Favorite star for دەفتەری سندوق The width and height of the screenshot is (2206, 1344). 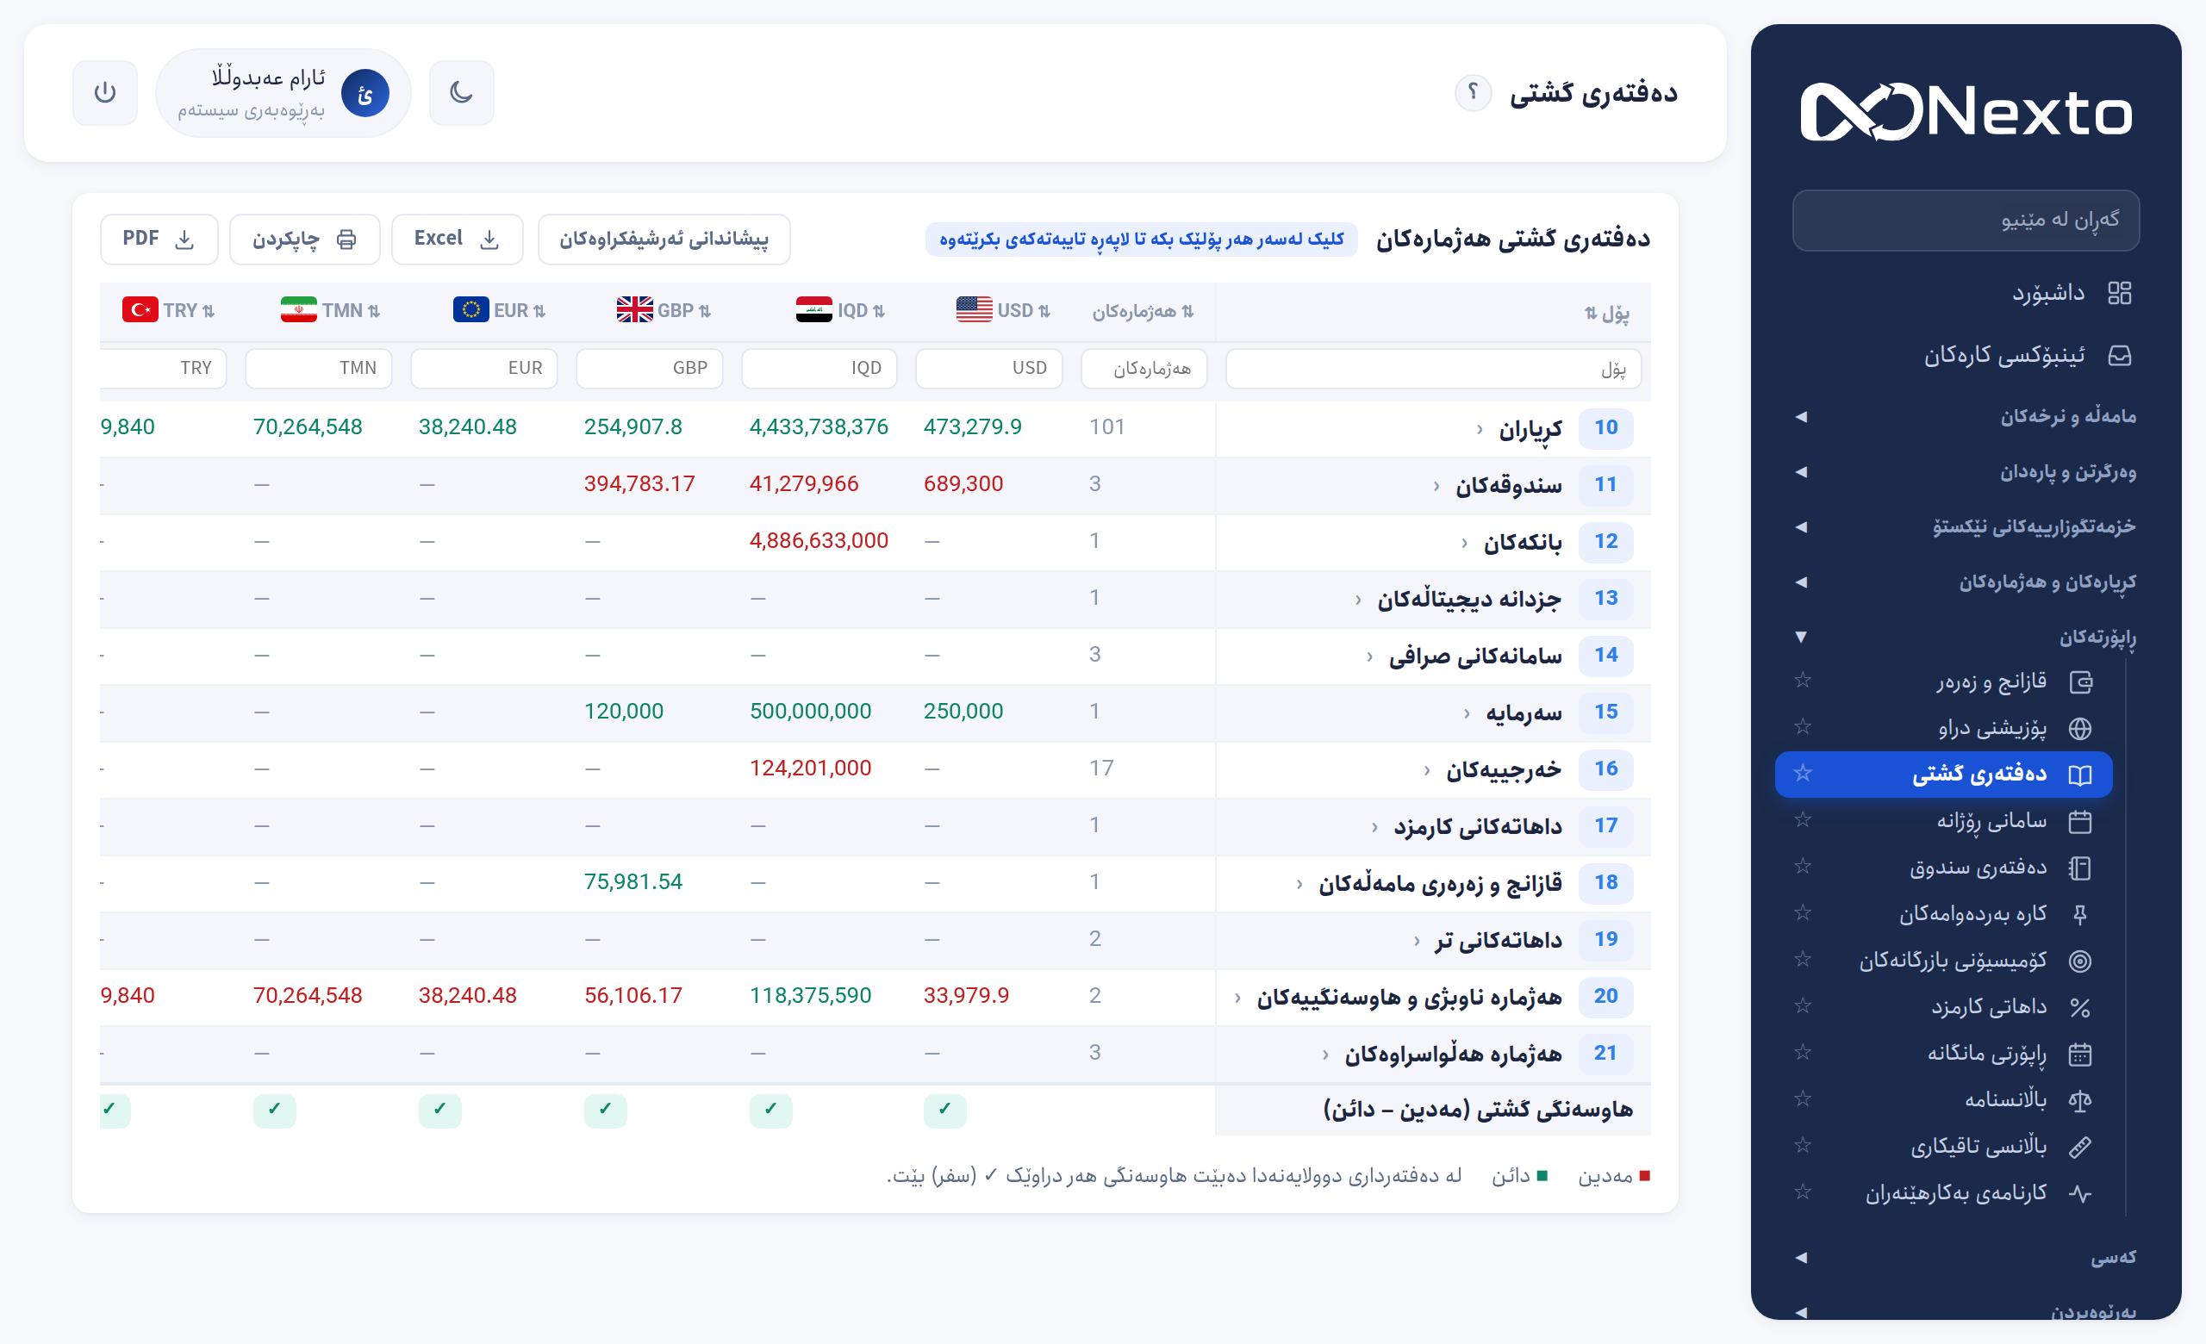(1802, 866)
